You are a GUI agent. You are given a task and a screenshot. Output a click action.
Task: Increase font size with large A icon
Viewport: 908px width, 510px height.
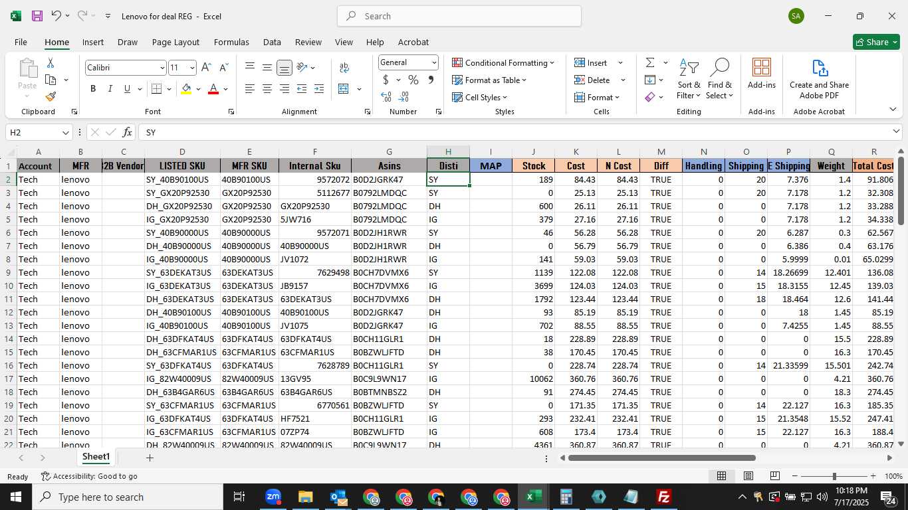[x=206, y=68]
